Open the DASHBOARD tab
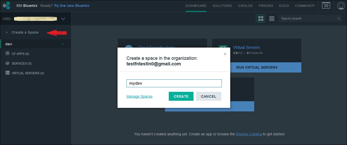The width and height of the screenshot is (347, 145). 196,6
